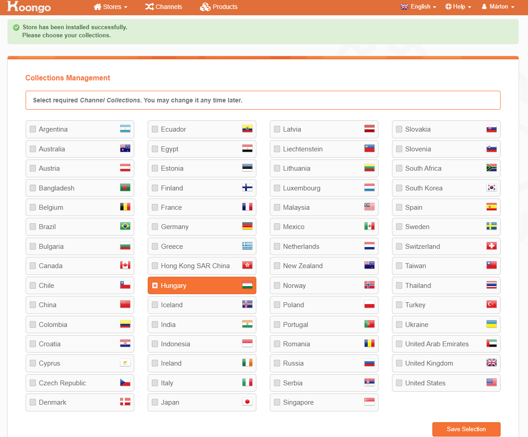
Task: Click the user profile icon beside Márton
Action: pos(484,6)
